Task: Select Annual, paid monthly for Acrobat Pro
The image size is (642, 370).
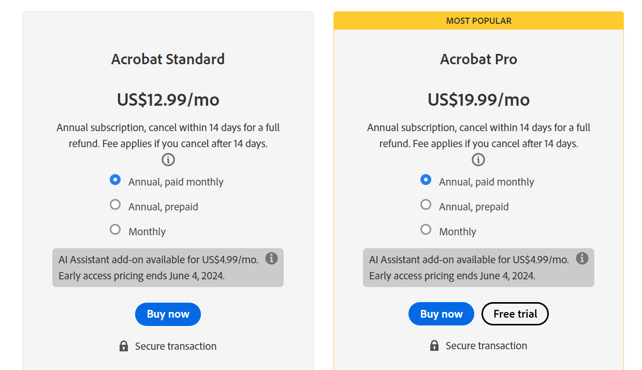Action: click(x=426, y=180)
